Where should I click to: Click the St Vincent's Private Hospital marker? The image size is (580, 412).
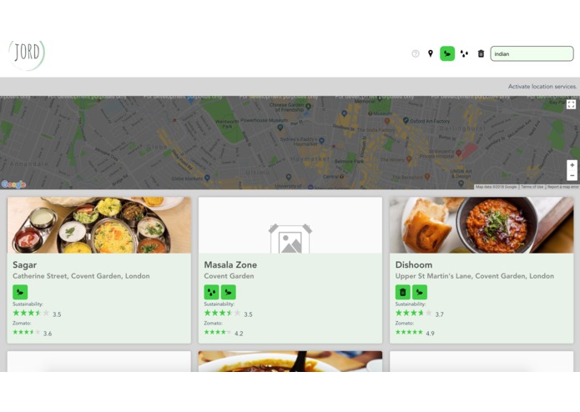459,153
